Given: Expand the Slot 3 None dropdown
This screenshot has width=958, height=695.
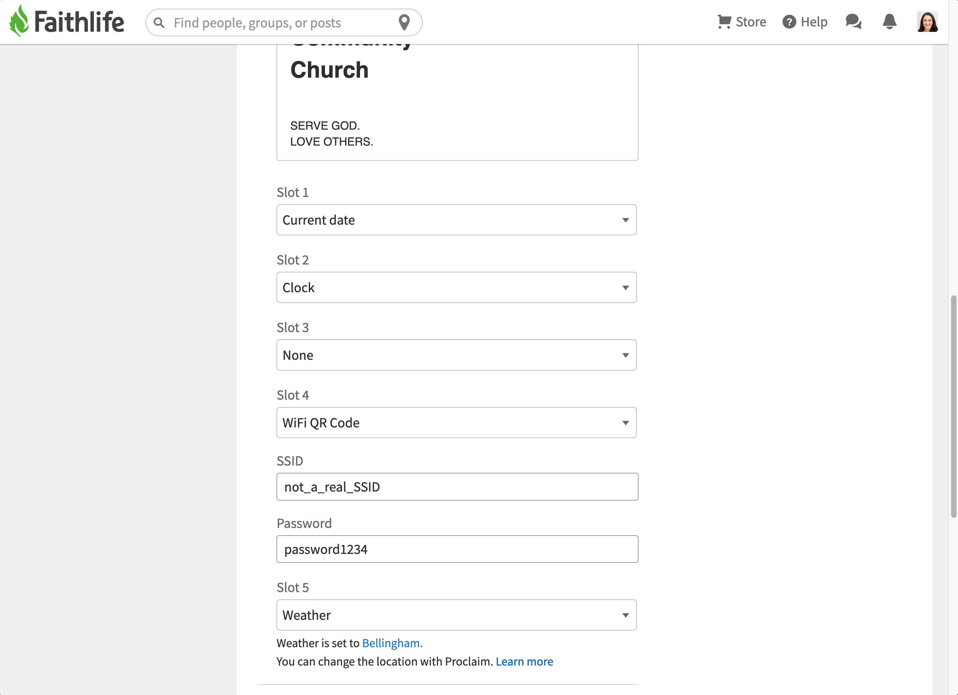Looking at the screenshot, I should click(x=456, y=355).
